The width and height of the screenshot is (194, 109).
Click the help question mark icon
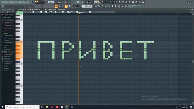pyautogui.click(x=129, y=2)
